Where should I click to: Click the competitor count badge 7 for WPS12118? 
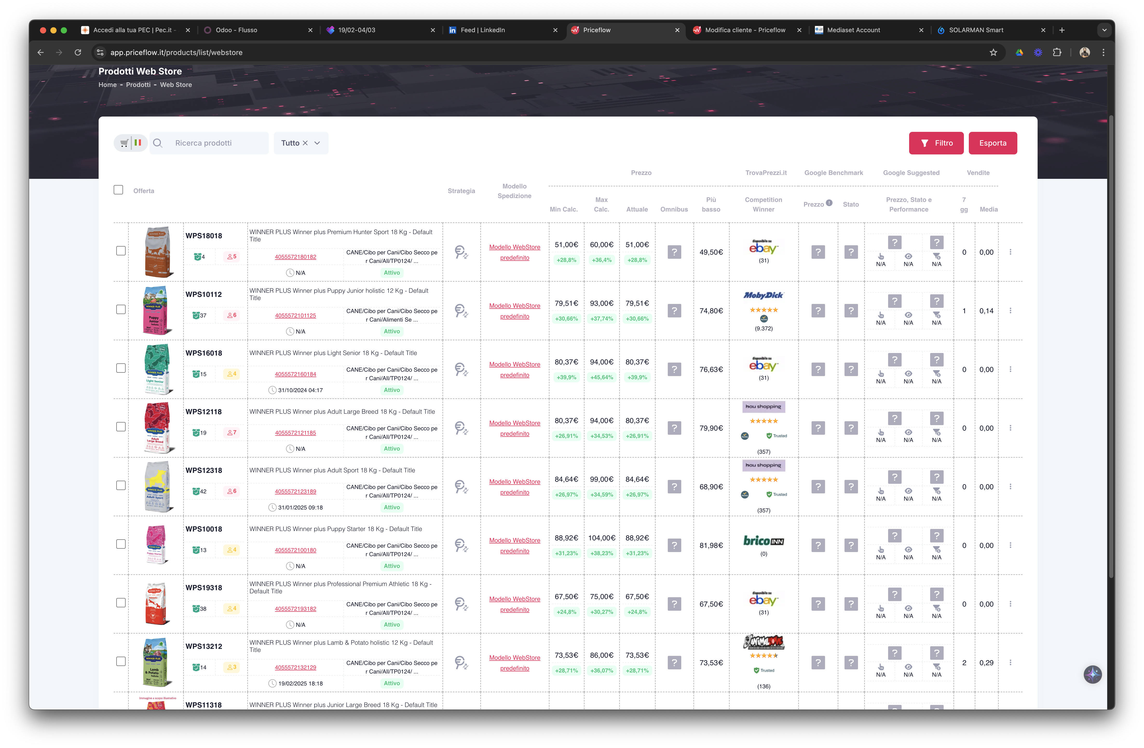coord(232,433)
